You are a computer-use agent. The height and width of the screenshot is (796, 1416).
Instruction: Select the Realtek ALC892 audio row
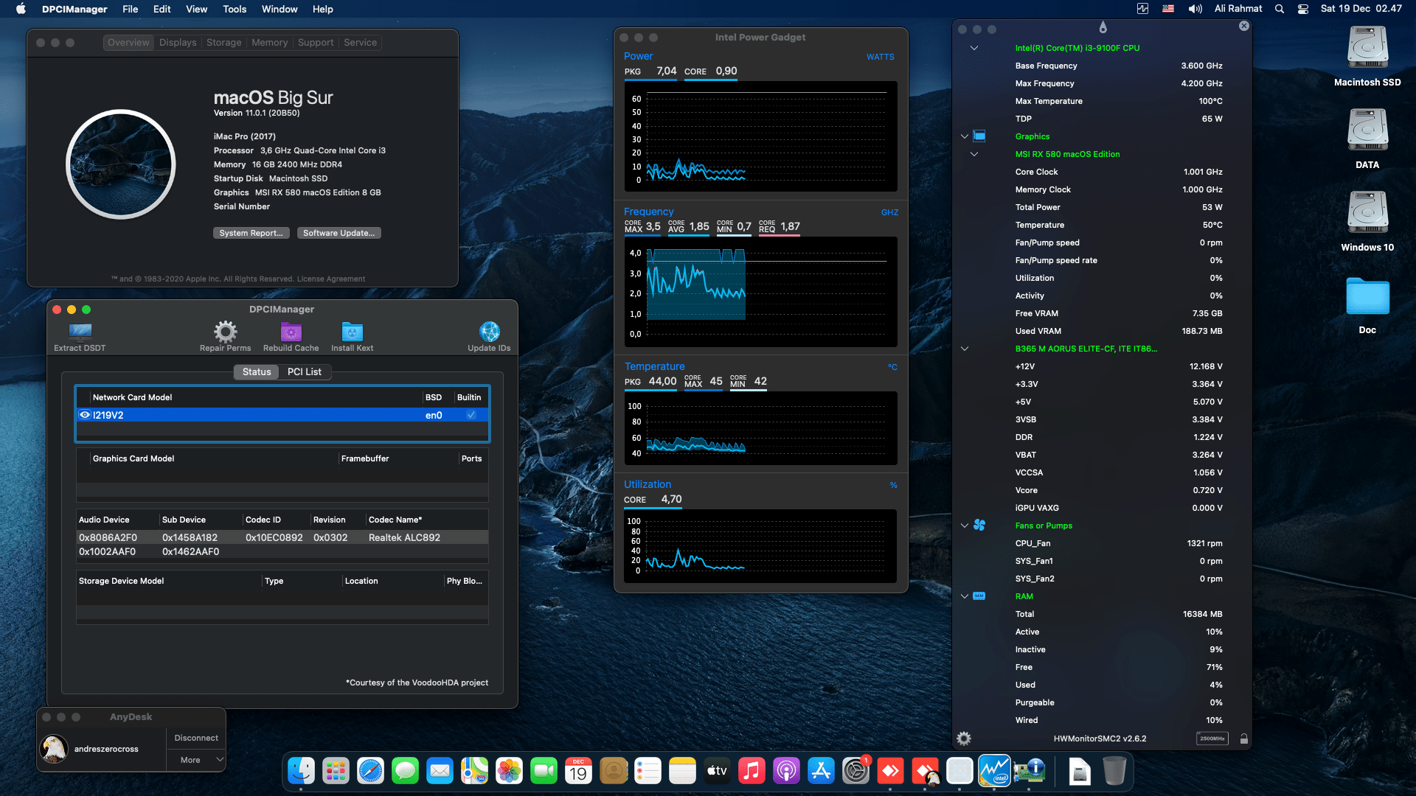point(282,537)
